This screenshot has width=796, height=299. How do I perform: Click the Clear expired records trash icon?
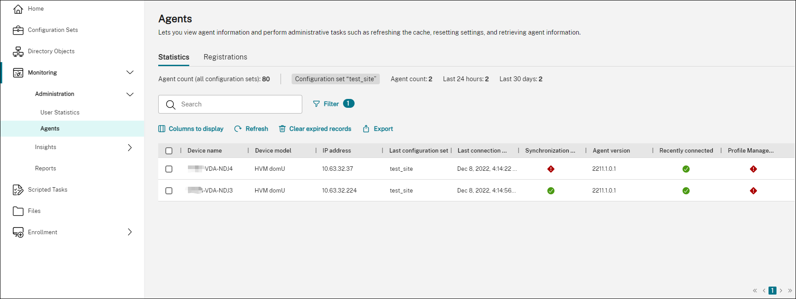(x=282, y=129)
